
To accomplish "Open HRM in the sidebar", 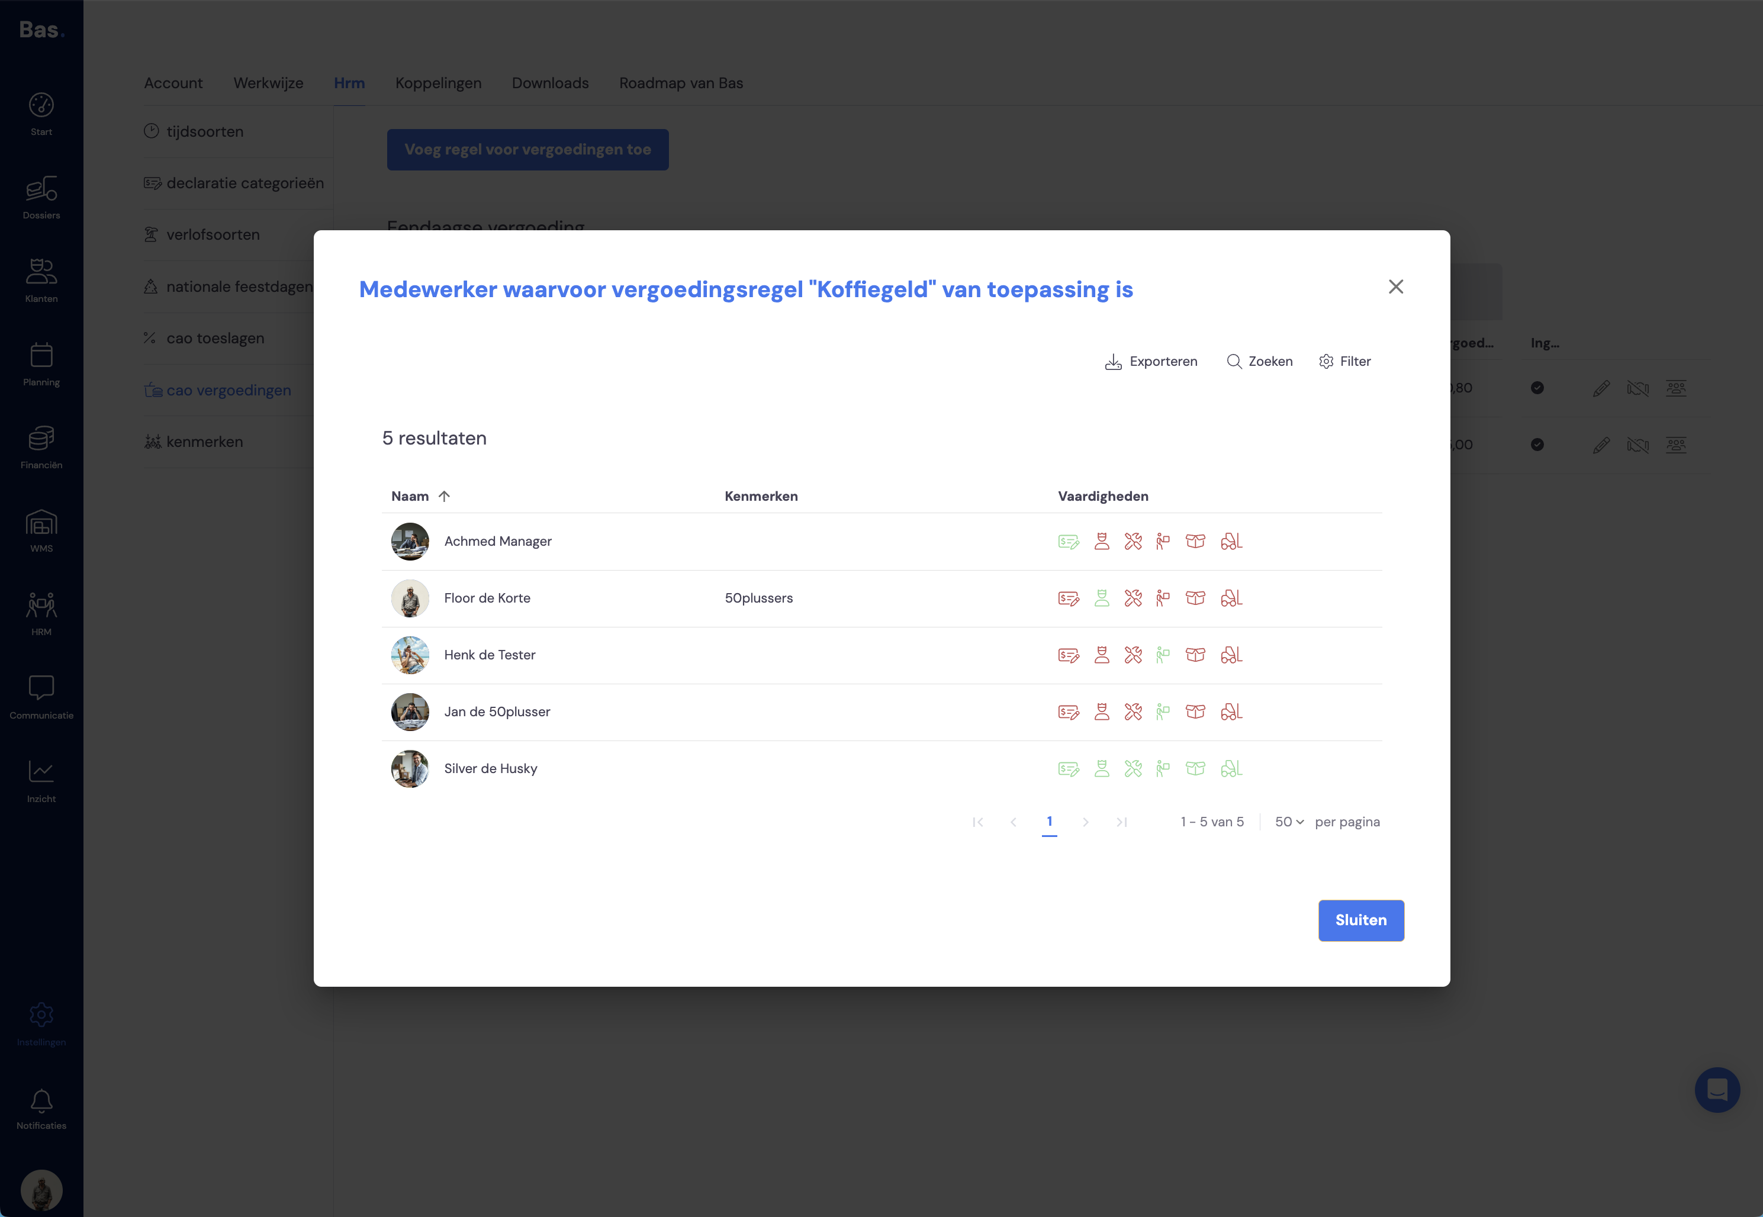I will click(x=41, y=614).
